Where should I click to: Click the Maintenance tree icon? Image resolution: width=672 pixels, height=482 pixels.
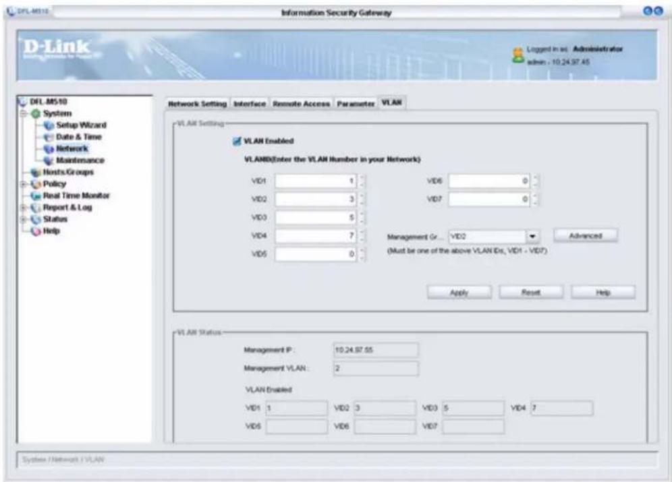coord(49,160)
